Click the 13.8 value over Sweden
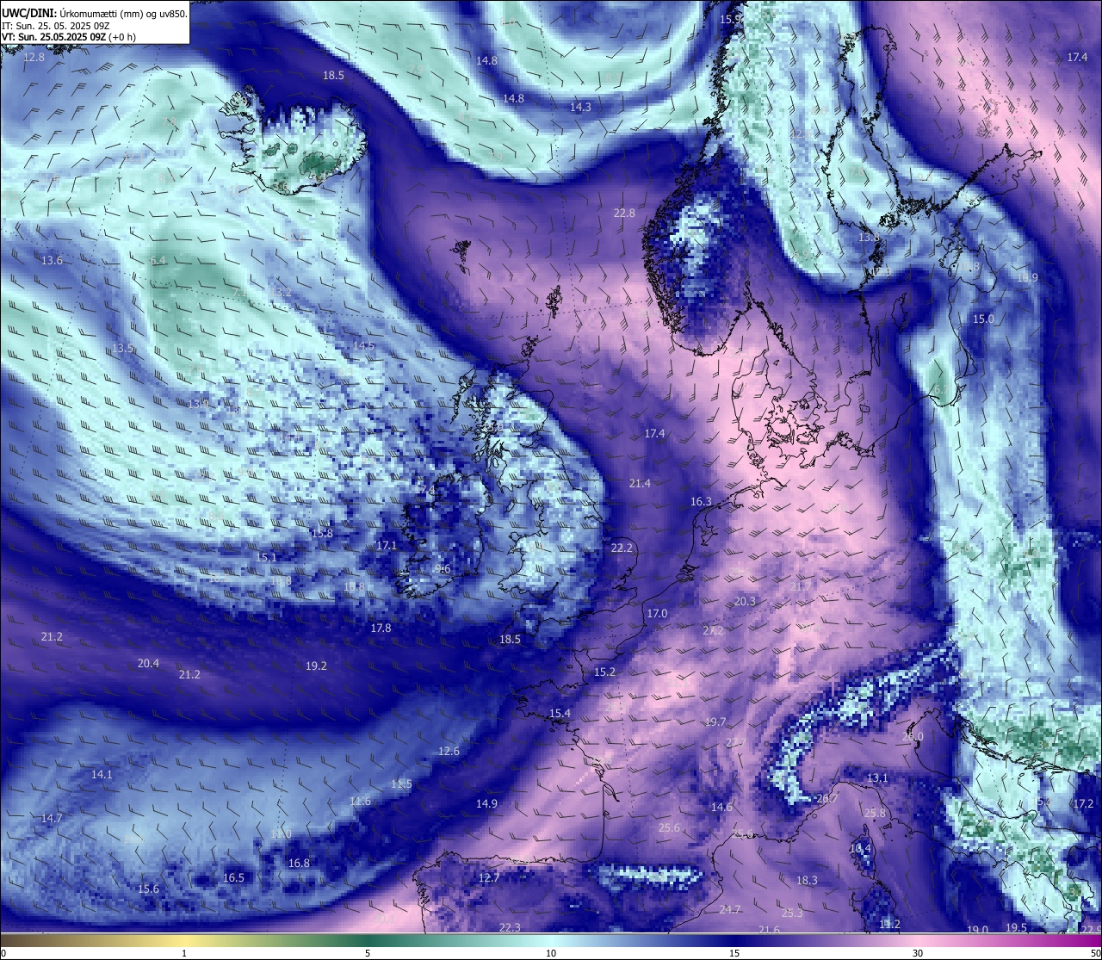This screenshot has height=960, width=1102. tap(869, 238)
